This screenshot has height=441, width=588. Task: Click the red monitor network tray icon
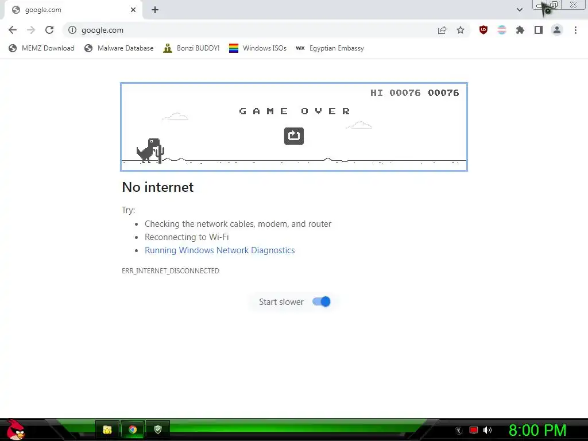tap(474, 430)
